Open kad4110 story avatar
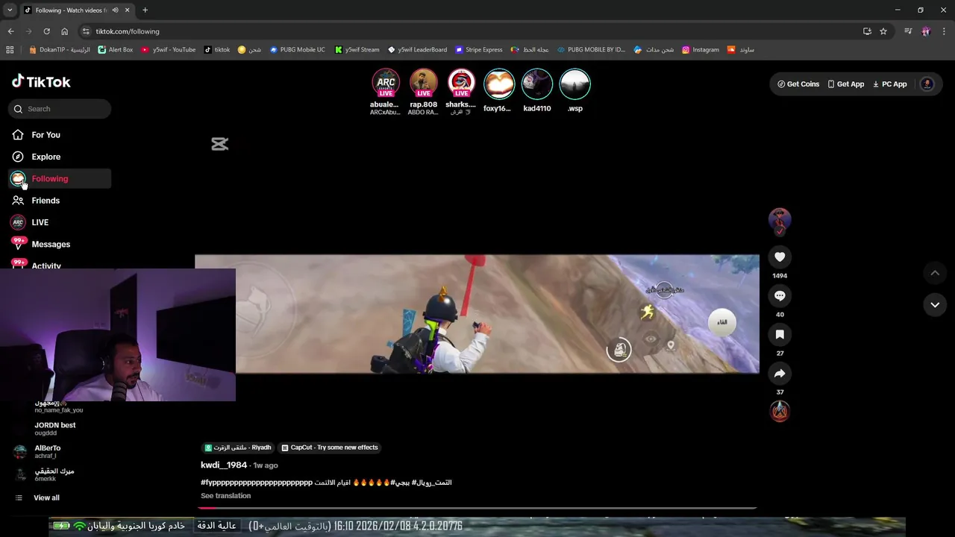The image size is (955, 537). (537, 84)
